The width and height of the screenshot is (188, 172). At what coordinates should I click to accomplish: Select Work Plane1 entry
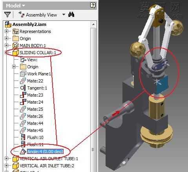(39, 74)
